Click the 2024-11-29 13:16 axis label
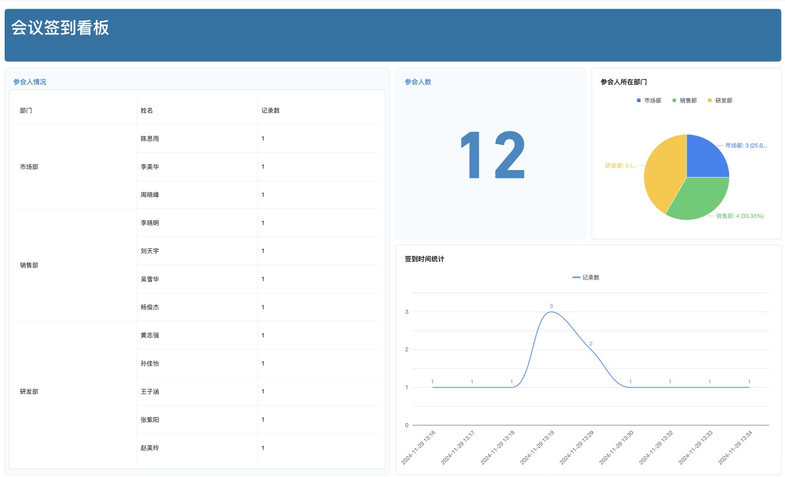This screenshot has width=785, height=477. 418,448
